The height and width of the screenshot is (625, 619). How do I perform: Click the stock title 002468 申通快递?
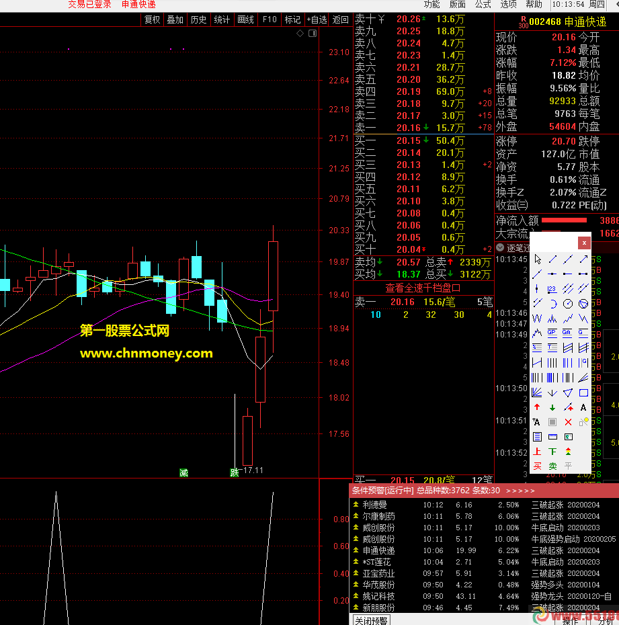point(567,22)
